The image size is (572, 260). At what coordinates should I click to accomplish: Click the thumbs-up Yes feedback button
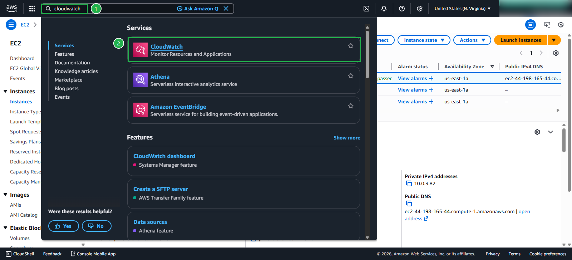tap(63, 226)
